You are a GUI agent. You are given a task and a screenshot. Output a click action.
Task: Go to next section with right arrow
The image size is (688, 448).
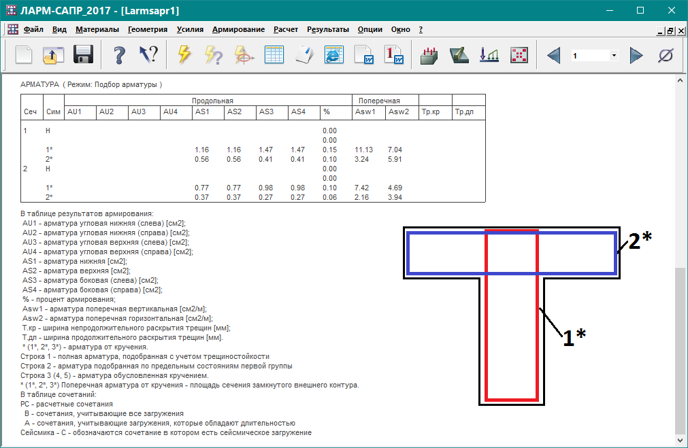[636, 55]
